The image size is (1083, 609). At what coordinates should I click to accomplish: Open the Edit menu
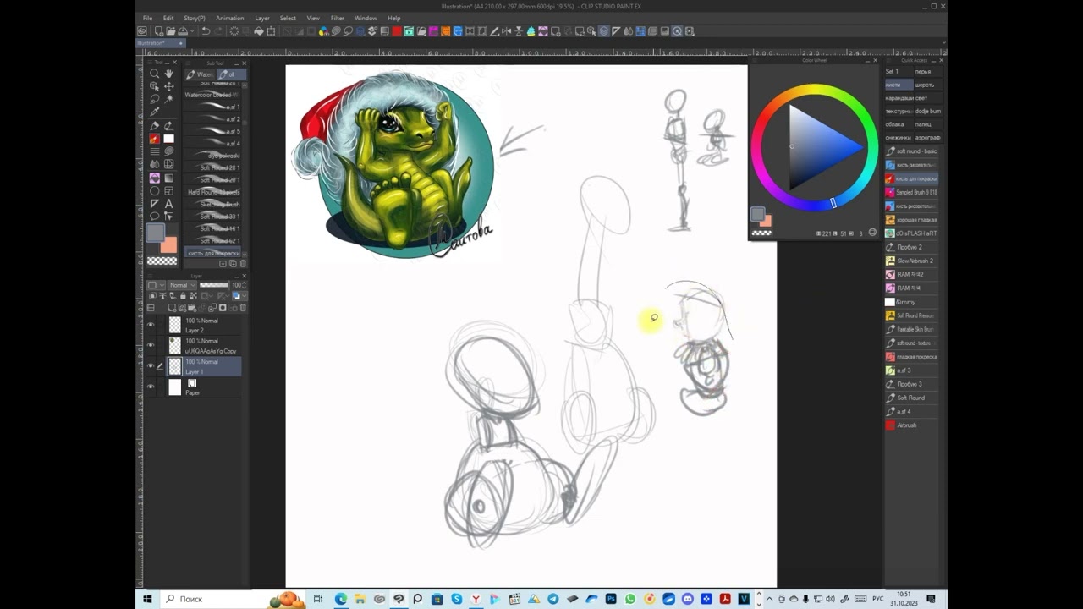(x=168, y=18)
